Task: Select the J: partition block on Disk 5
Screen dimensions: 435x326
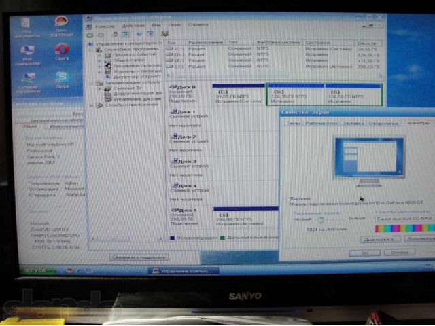Action: tap(245, 217)
